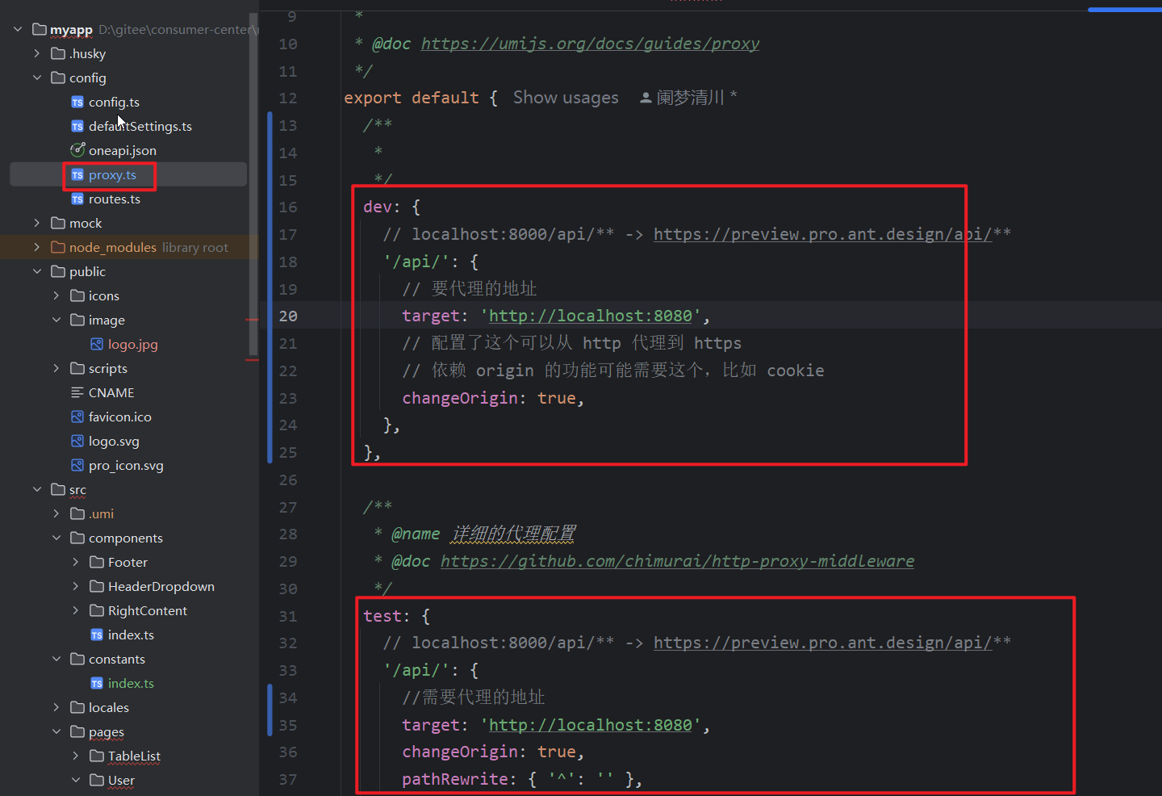Viewport: 1162px width, 796px height.
Task: Click the locales folder icon
Action: pyautogui.click(x=77, y=708)
